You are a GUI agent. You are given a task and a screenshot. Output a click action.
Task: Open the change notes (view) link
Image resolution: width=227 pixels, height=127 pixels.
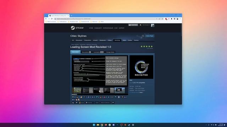[141, 92]
